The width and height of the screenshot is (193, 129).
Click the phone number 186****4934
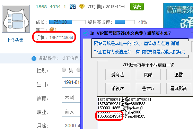(61, 37)
